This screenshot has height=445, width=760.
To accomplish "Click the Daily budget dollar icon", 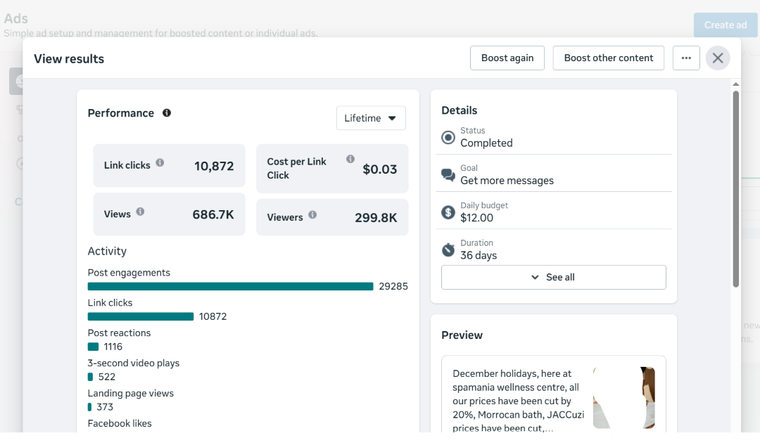I will [x=448, y=211].
